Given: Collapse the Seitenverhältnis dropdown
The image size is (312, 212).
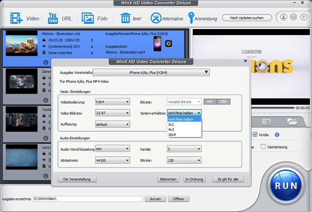Looking at the screenshot, I should tap(184, 113).
